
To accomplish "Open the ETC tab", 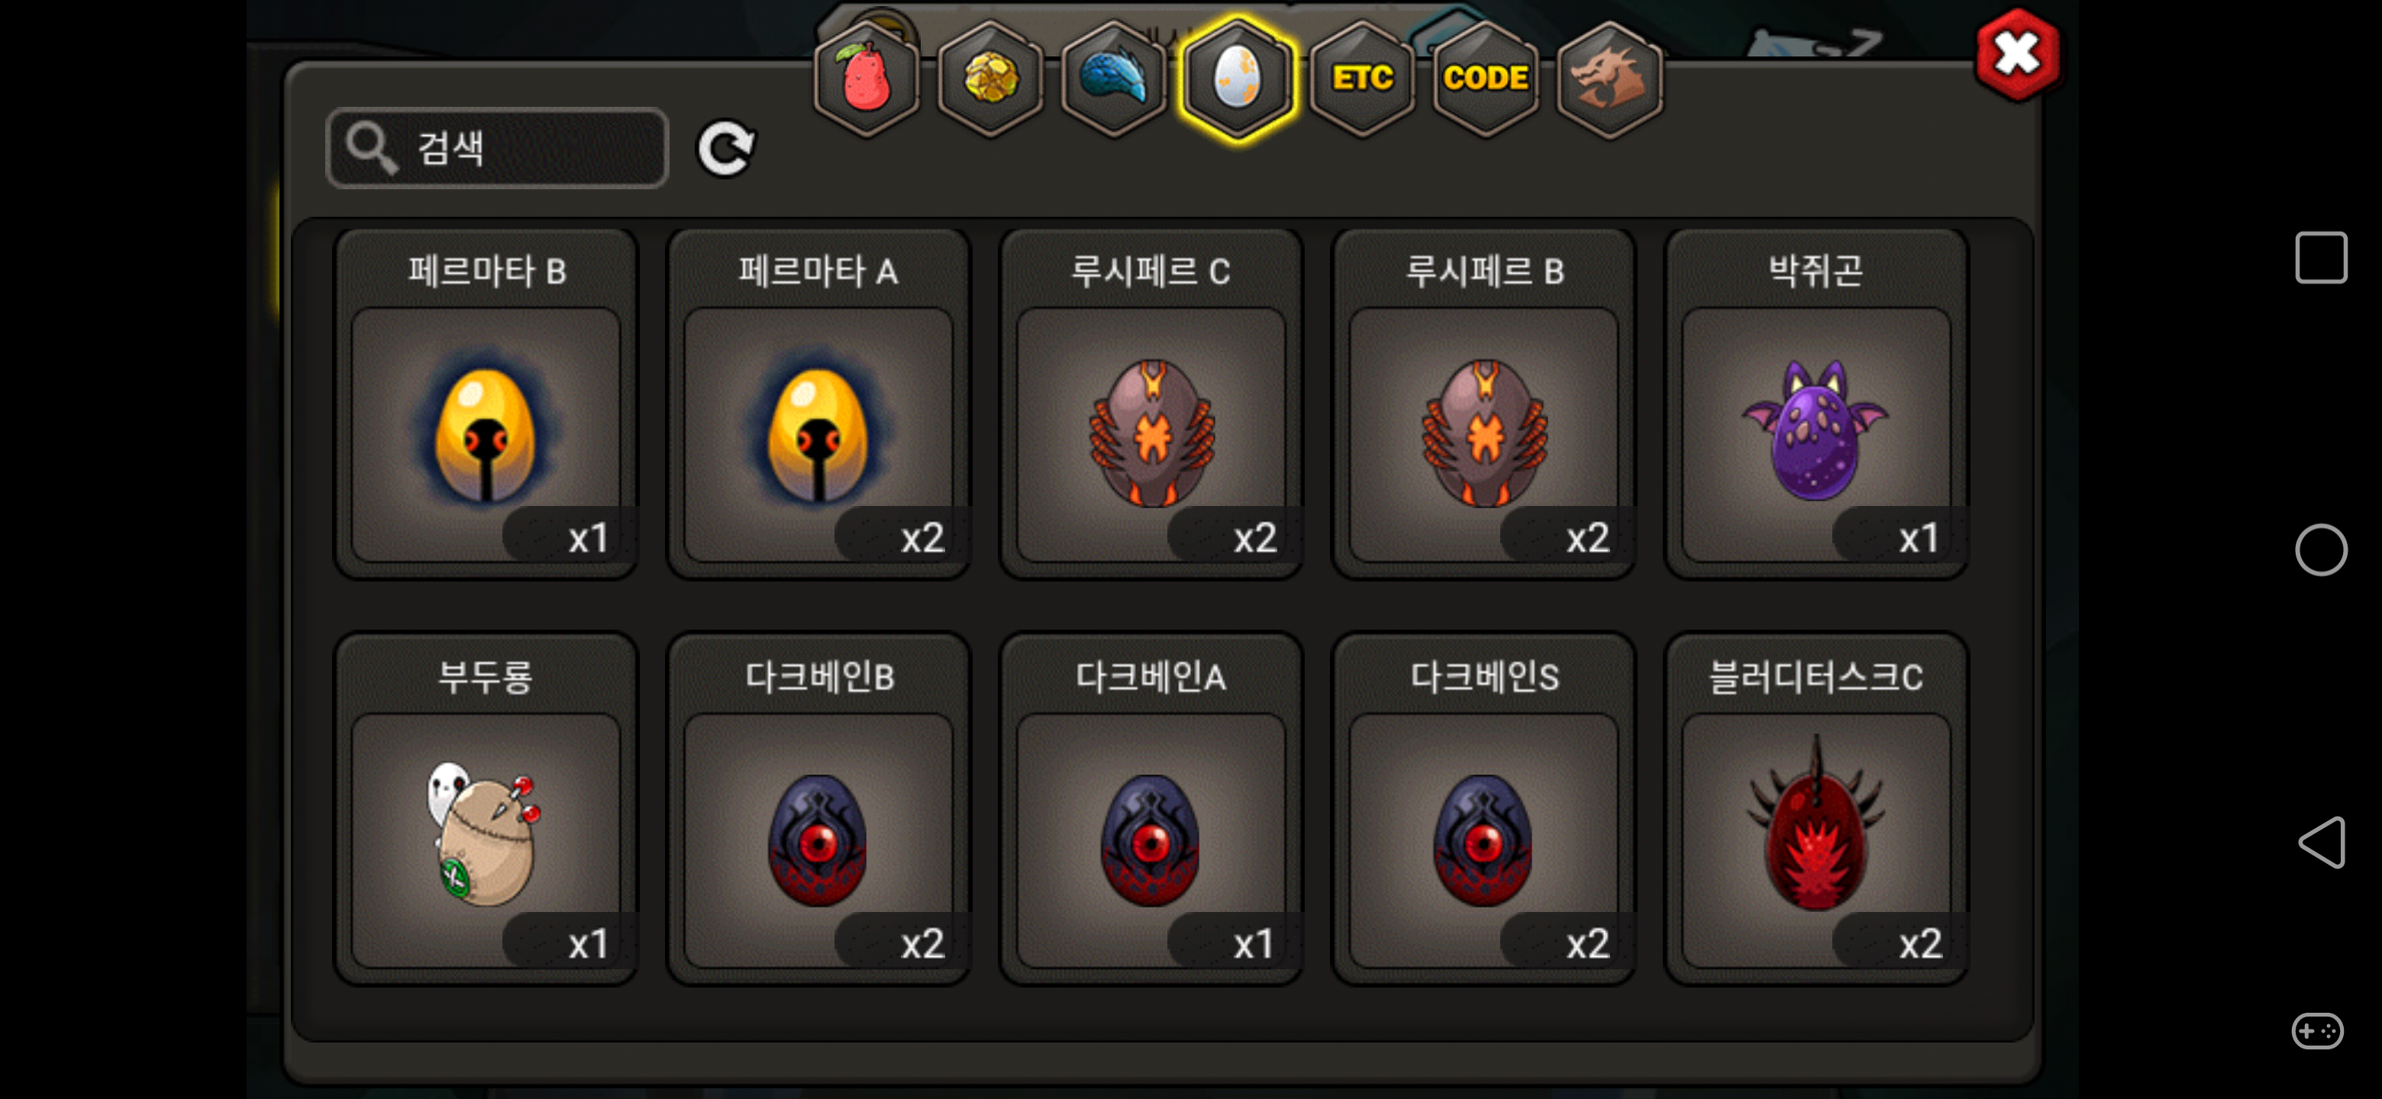I will click(1362, 79).
